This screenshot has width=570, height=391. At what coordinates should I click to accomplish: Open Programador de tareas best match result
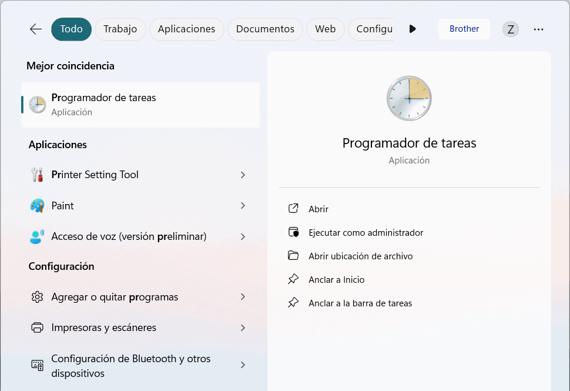coord(140,105)
